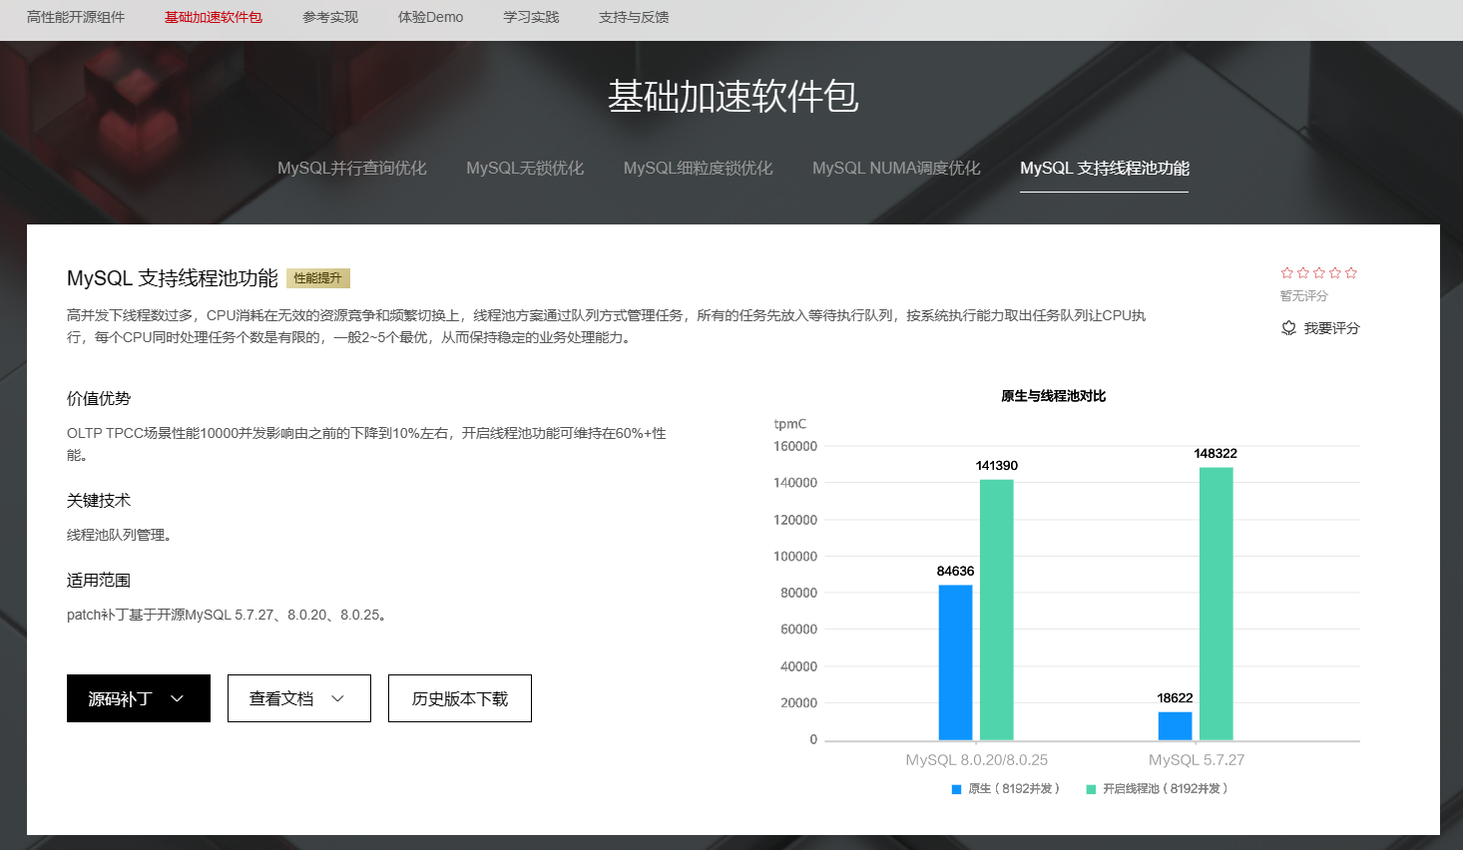The height and width of the screenshot is (850, 1463).
Task: Click the green 141390 bar in the chart
Action: pos(997,610)
